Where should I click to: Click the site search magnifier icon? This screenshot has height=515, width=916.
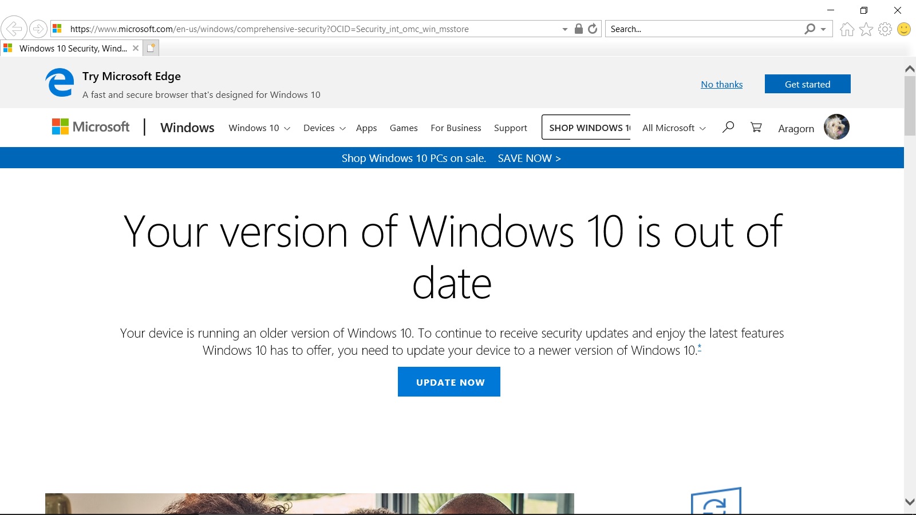(x=728, y=127)
